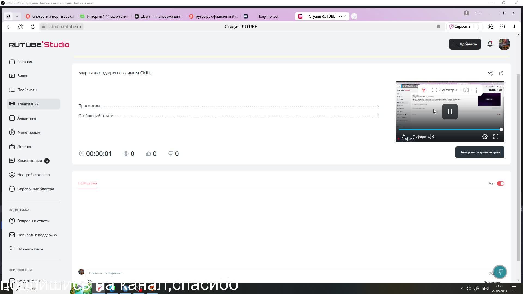Go to Плейлисты in the sidebar
Image resolution: width=523 pixels, height=294 pixels.
coord(27,90)
